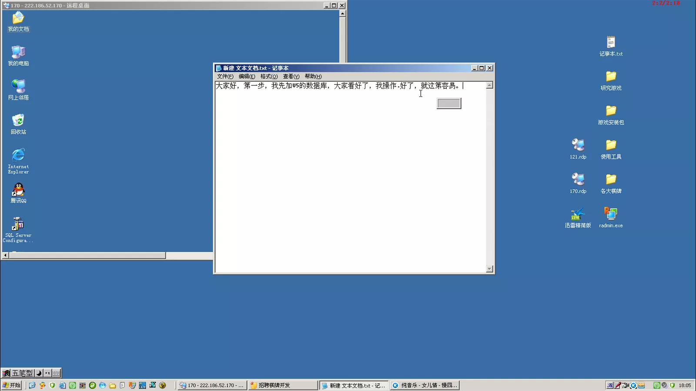Click Notepad's vertical scrollbar down arrow
The width and height of the screenshot is (696, 391).
pyautogui.click(x=489, y=269)
